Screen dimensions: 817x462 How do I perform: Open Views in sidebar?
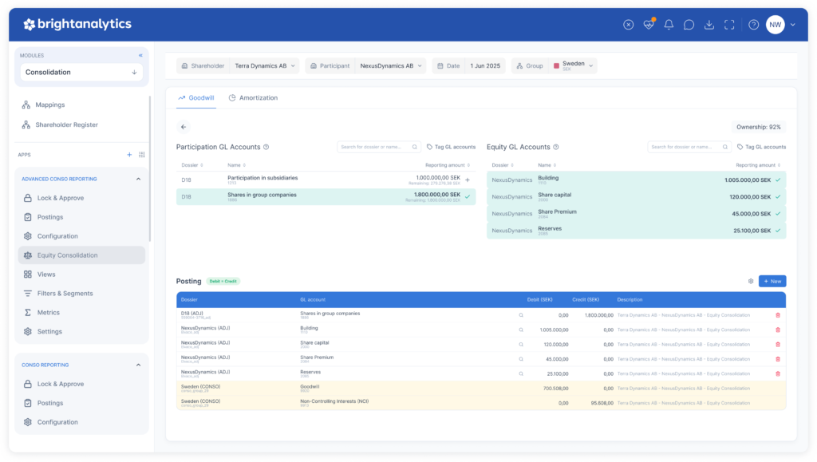45,274
